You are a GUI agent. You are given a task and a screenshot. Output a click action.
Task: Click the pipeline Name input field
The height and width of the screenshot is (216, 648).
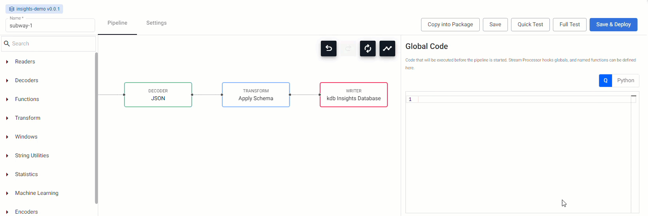50,26
